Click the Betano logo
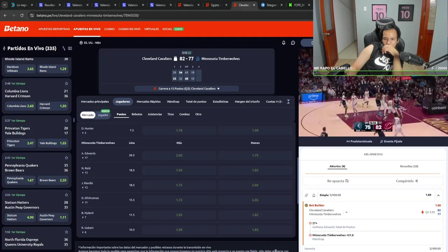 pyautogui.click(x=16, y=29)
